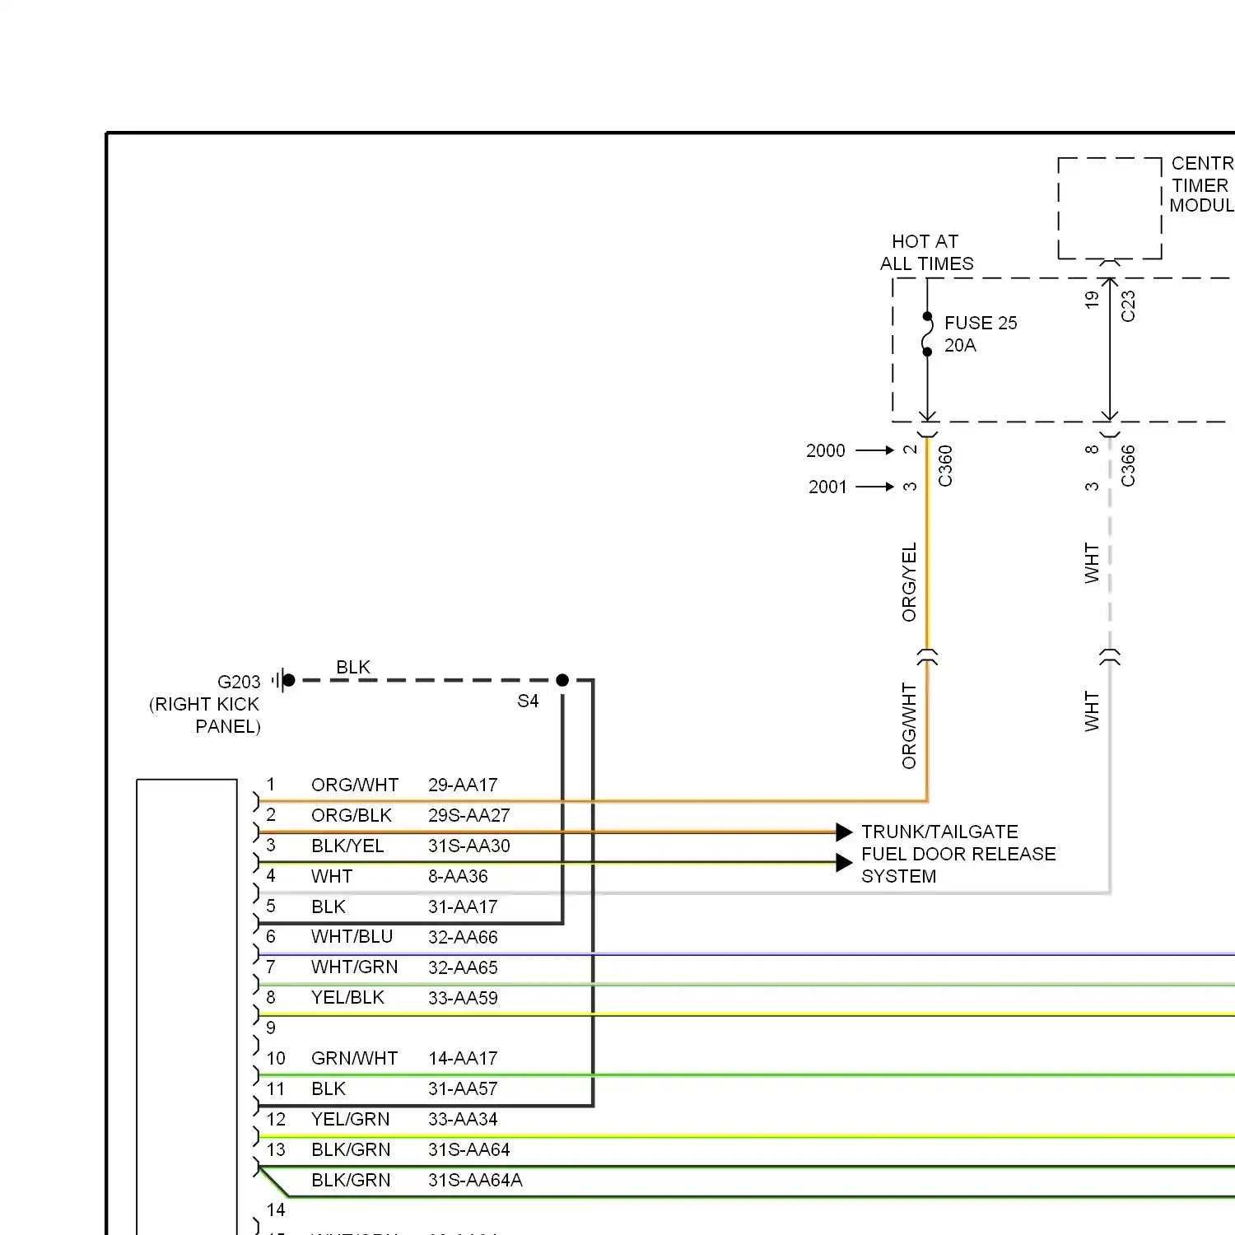Click the 2000 model year label
This screenshot has height=1235, width=1235.
coord(825,450)
